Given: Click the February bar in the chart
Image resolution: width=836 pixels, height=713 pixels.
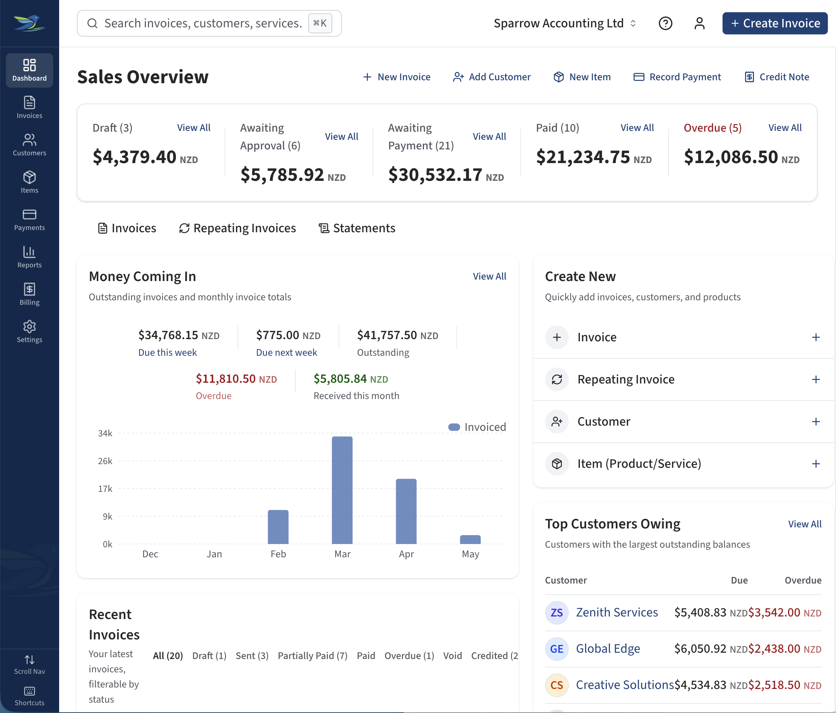Looking at the screenshot, I should pos(278,527).
